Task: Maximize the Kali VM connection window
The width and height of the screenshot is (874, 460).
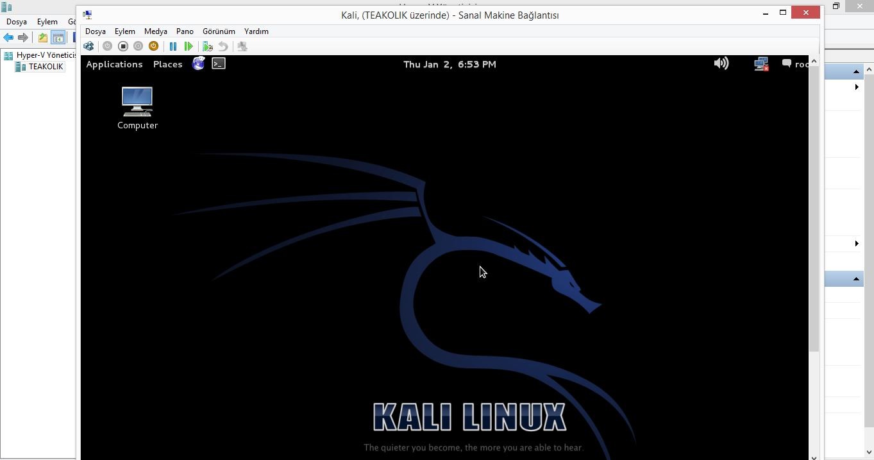Action: 783,13
